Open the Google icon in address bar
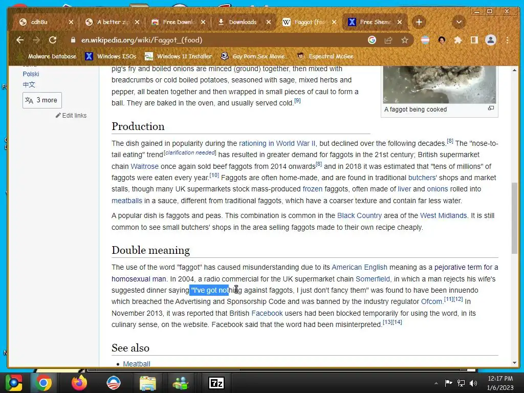This screenshot has width=524, height=393. click(372, 40)
